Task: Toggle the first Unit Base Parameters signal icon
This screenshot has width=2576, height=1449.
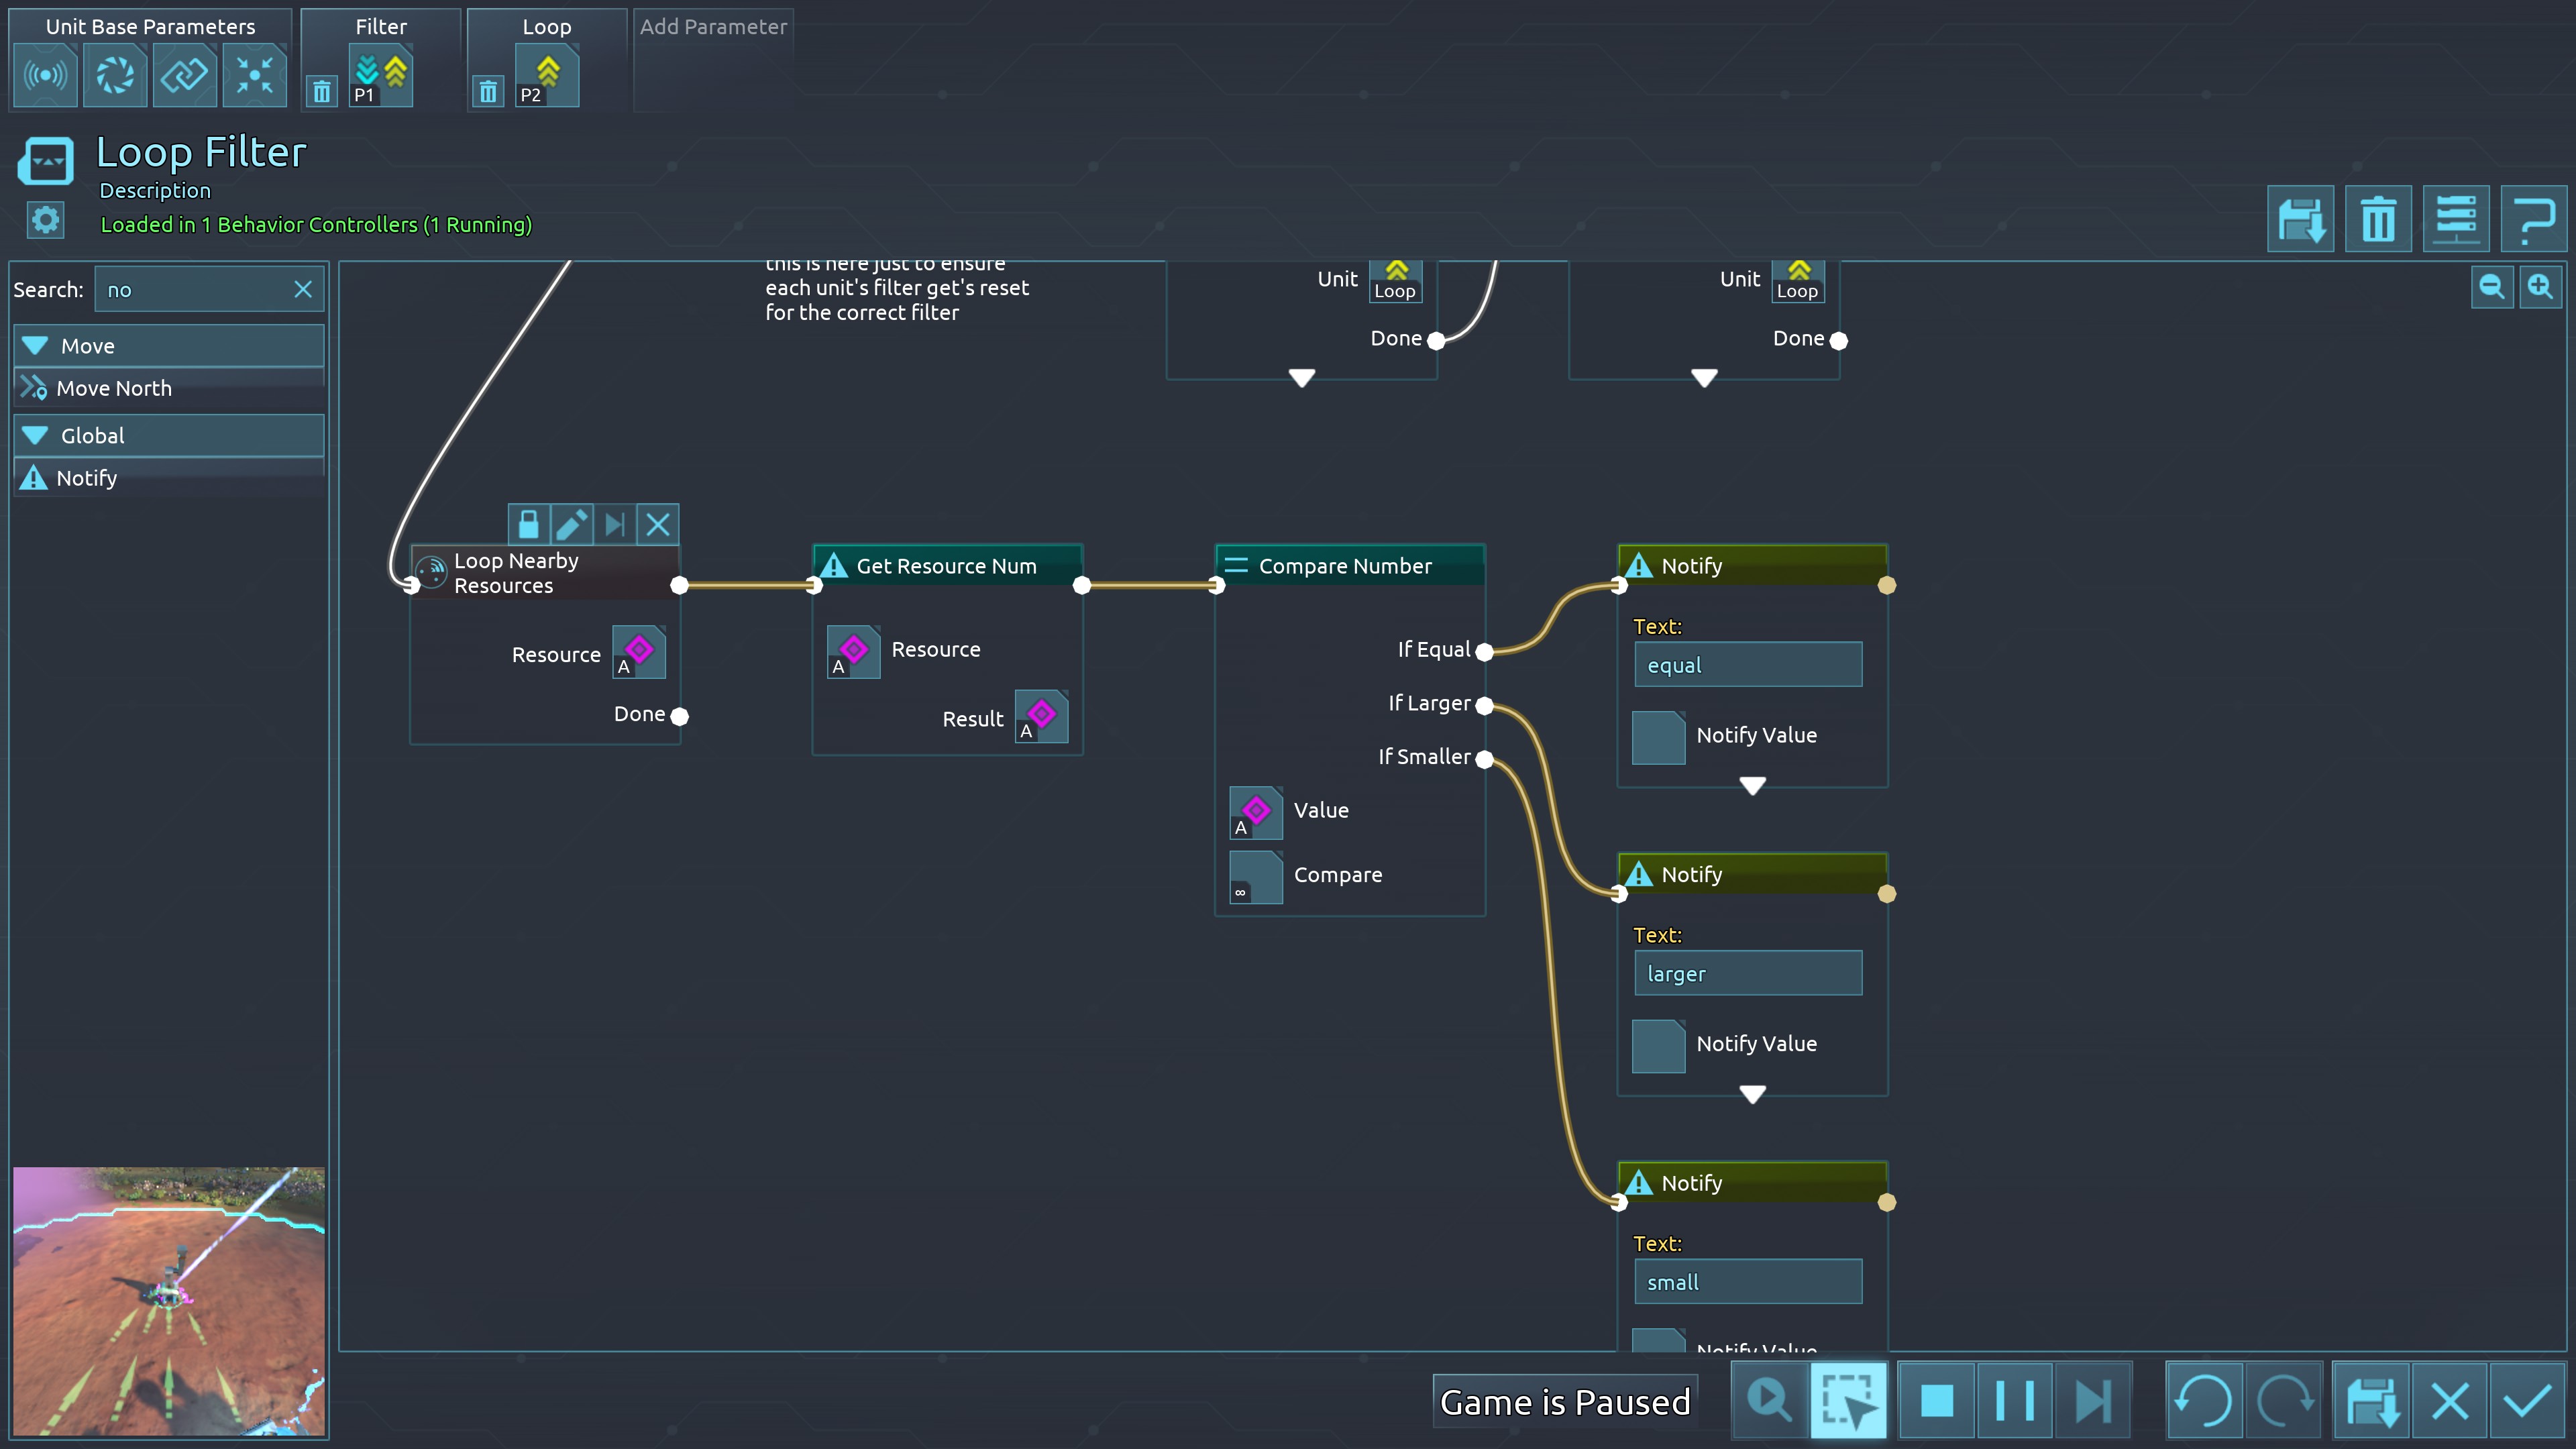Action: pyautogui.click(x=45, y=76)
